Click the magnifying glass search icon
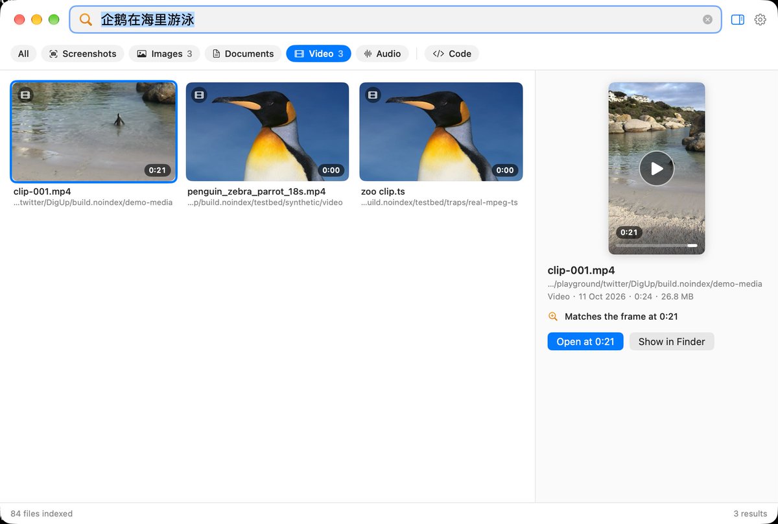The height and width of the screenshot is (524, 778). 86,19
